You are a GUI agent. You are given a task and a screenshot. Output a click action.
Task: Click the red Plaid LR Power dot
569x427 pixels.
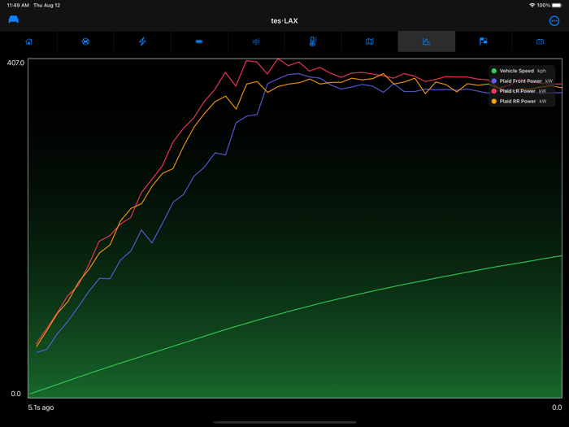[494, 91]
